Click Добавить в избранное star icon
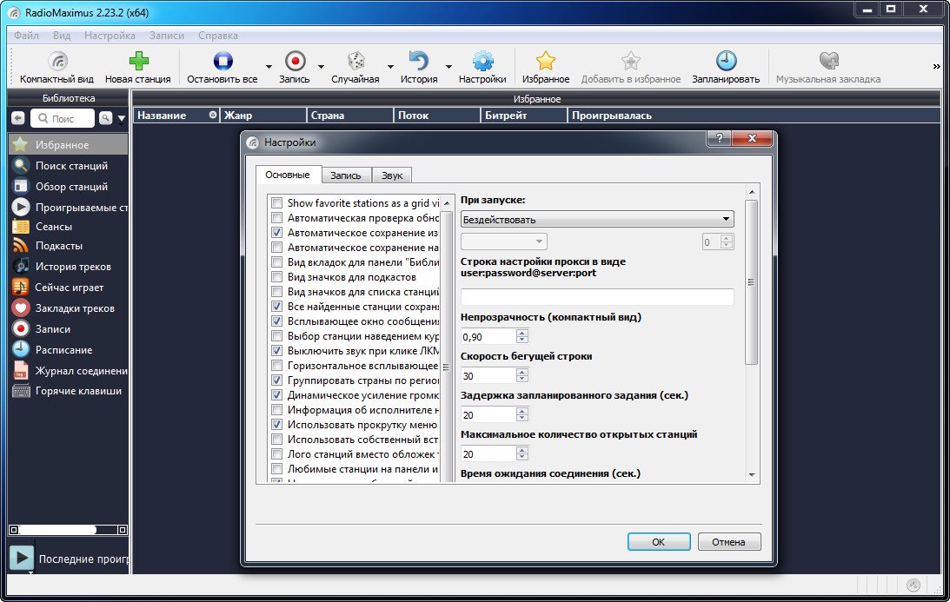Image resolution: width=950 pixels, height=602 pixels. point(631,61)
